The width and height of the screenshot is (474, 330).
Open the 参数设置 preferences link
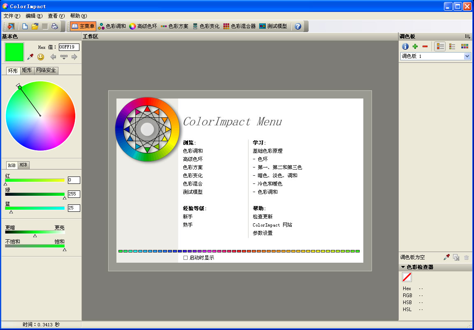tap(263, 233)
